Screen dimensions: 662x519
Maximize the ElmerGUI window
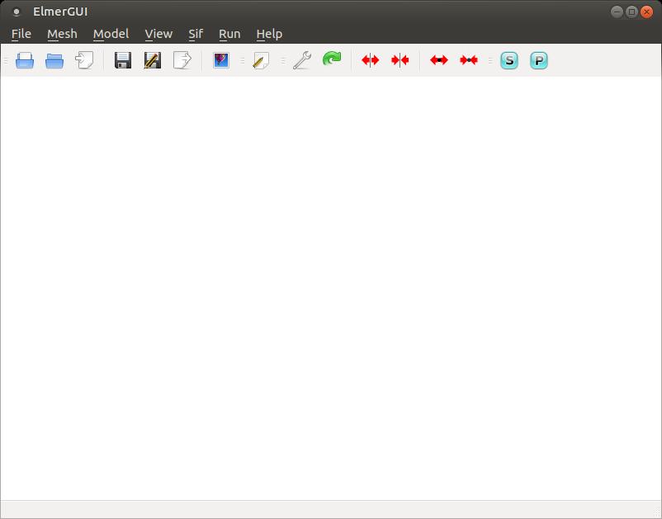point(631,12)
